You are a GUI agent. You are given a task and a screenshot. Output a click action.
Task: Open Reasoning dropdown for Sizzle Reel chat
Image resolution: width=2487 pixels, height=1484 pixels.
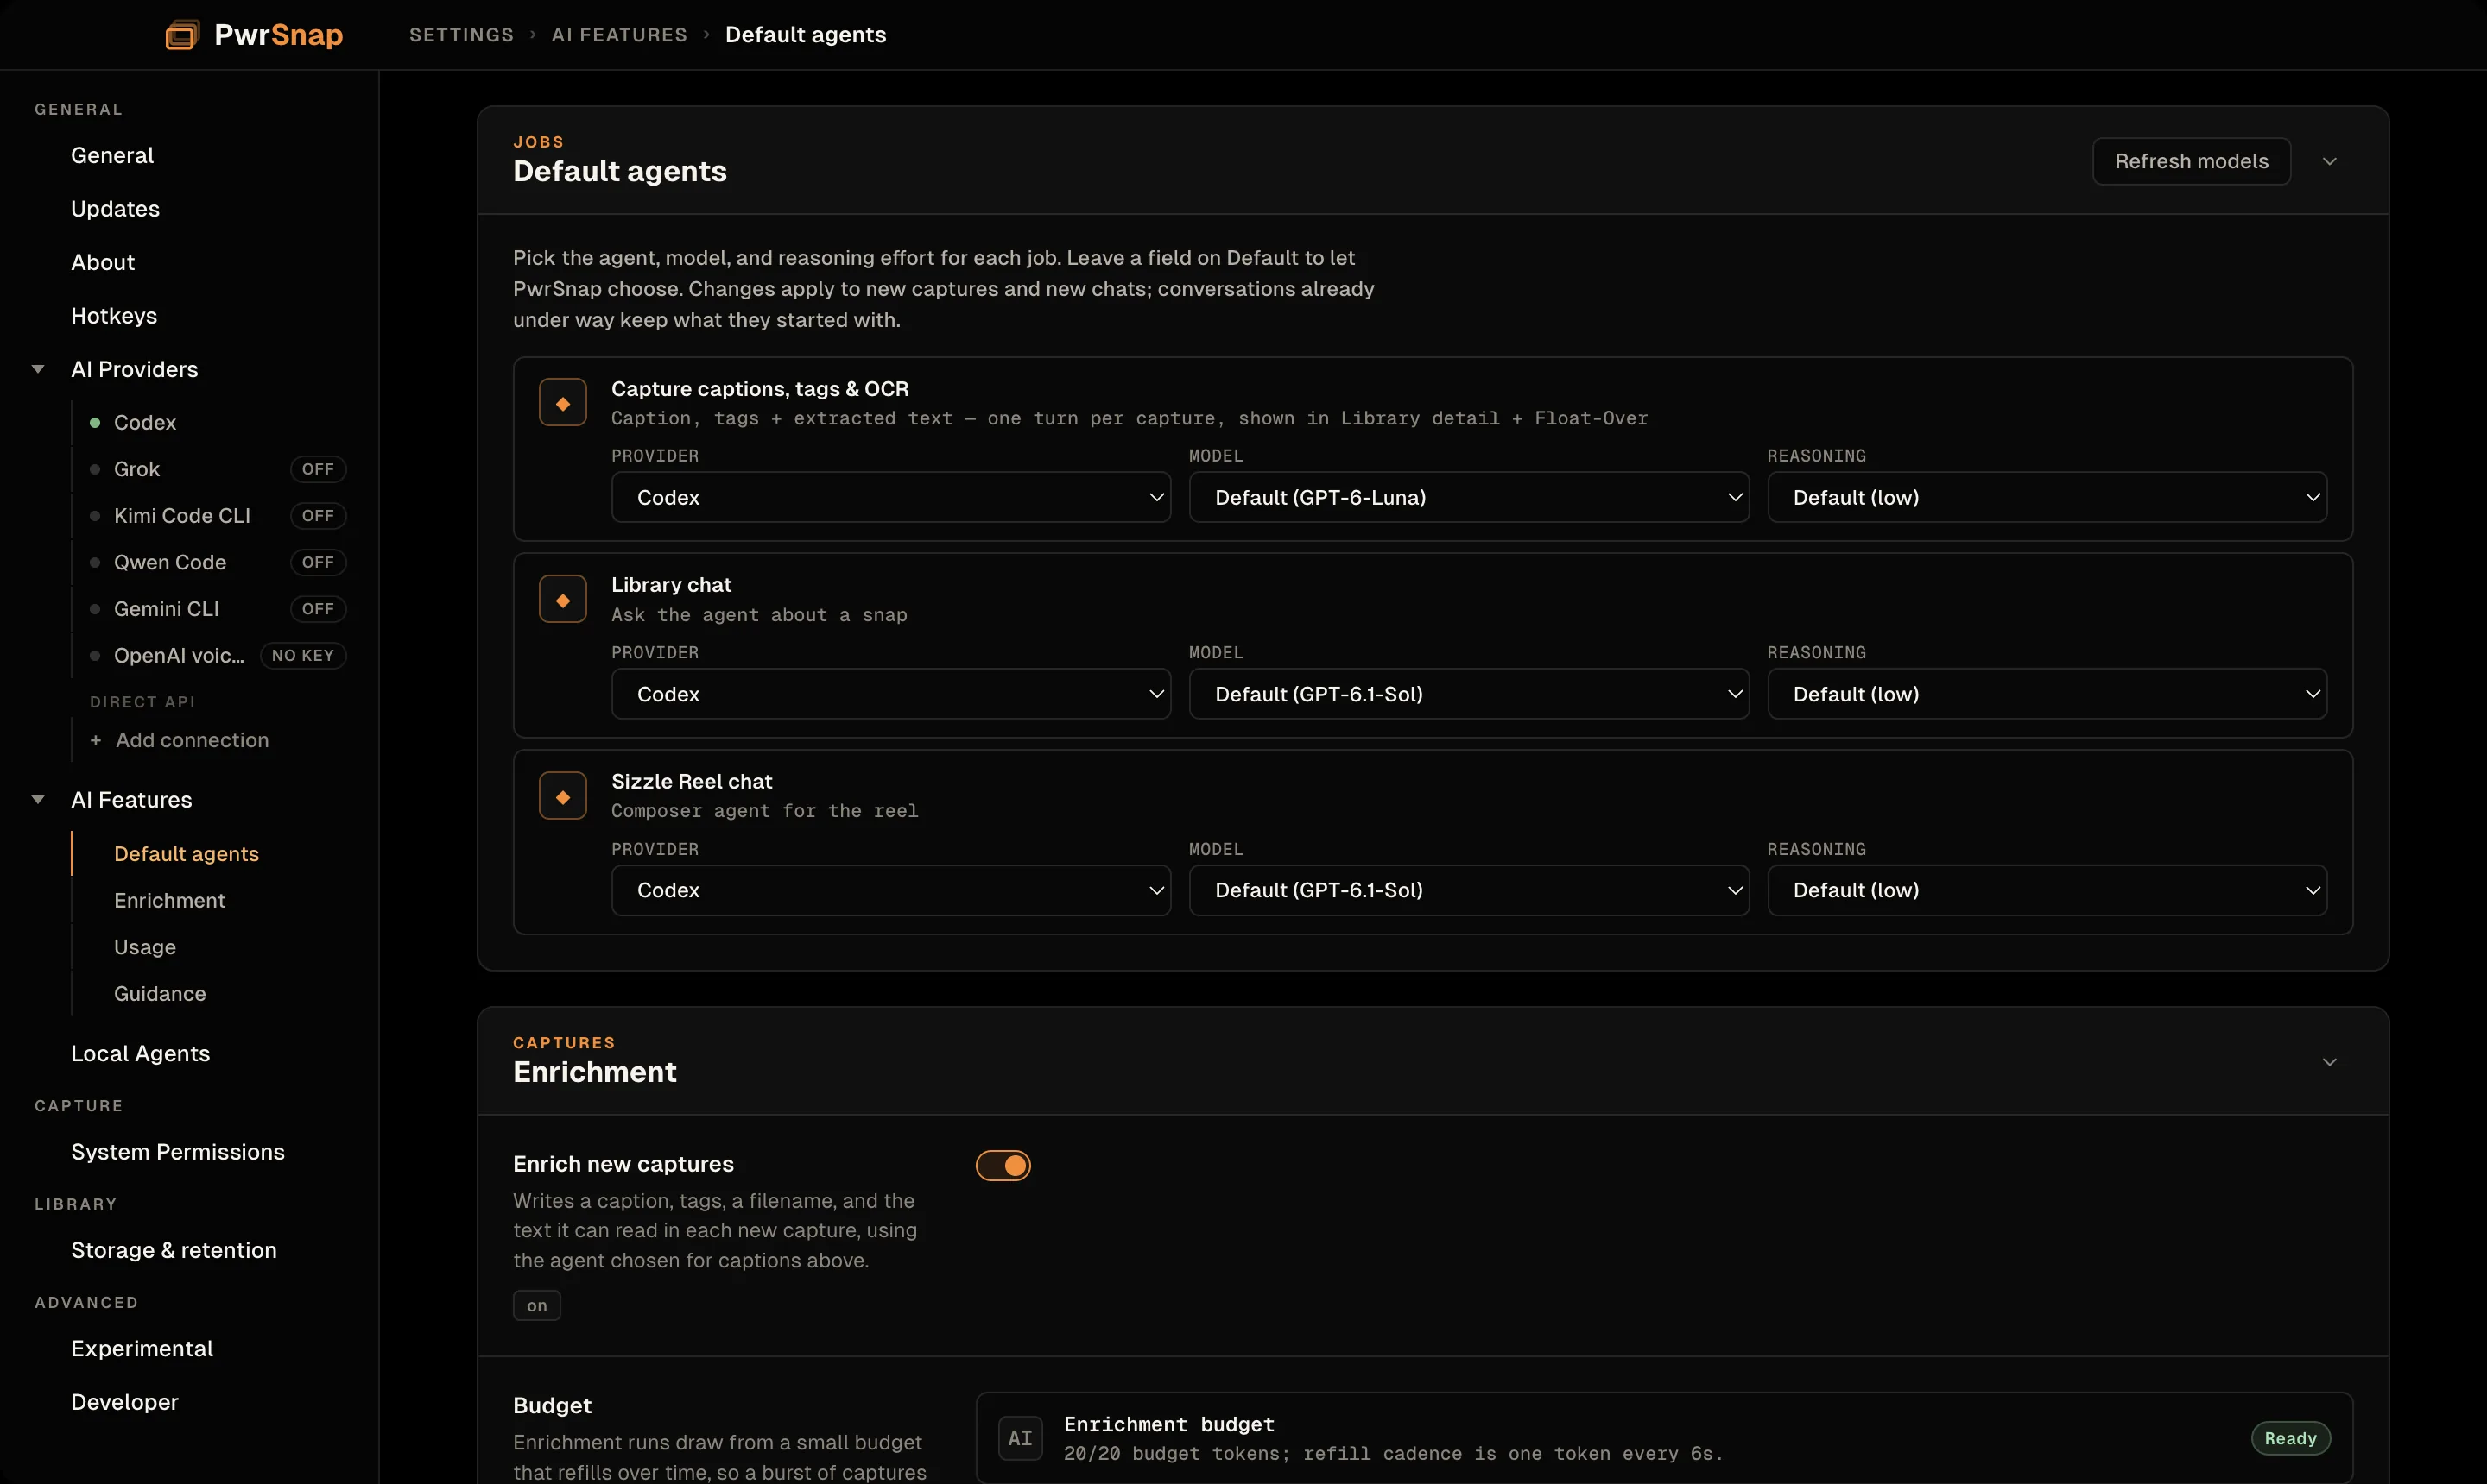pyautogui.click(x=2047, y=890)
